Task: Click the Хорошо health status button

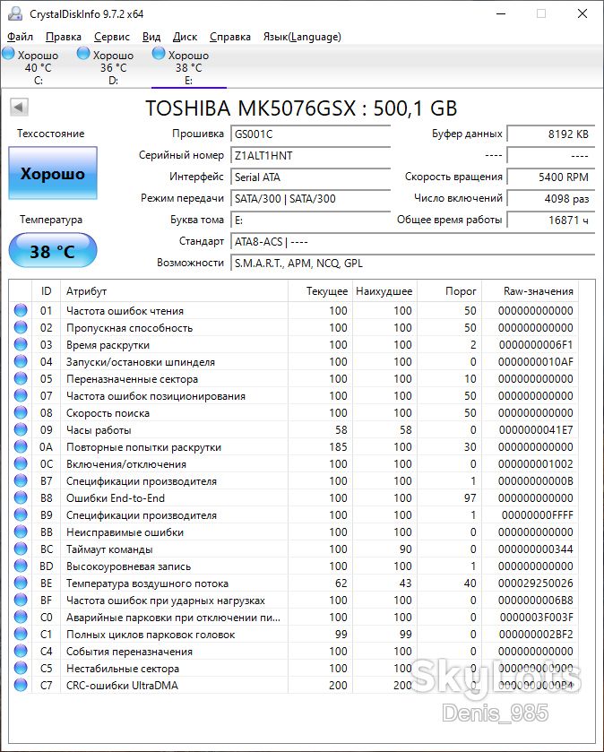Action: coord(53,173)
